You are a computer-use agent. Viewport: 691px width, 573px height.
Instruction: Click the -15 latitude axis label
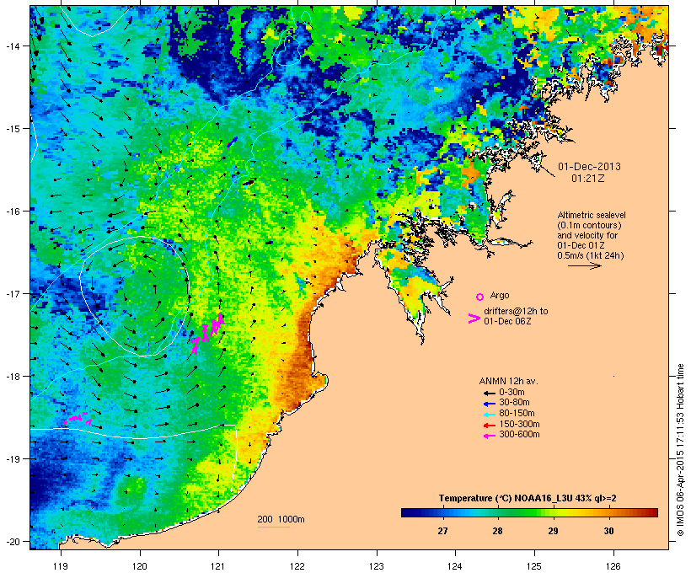12,129
